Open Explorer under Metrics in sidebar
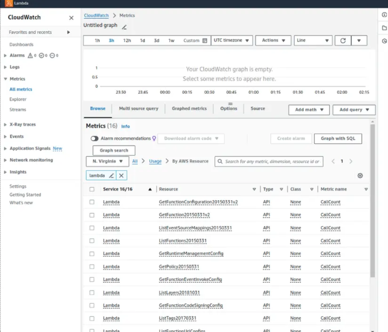Viewport: 388px width, 332px height. 18,99
